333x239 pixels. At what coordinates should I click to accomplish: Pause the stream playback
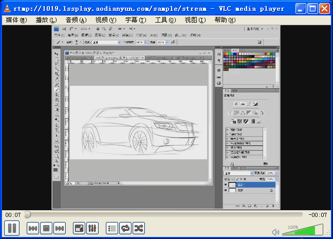coord(12,228)
